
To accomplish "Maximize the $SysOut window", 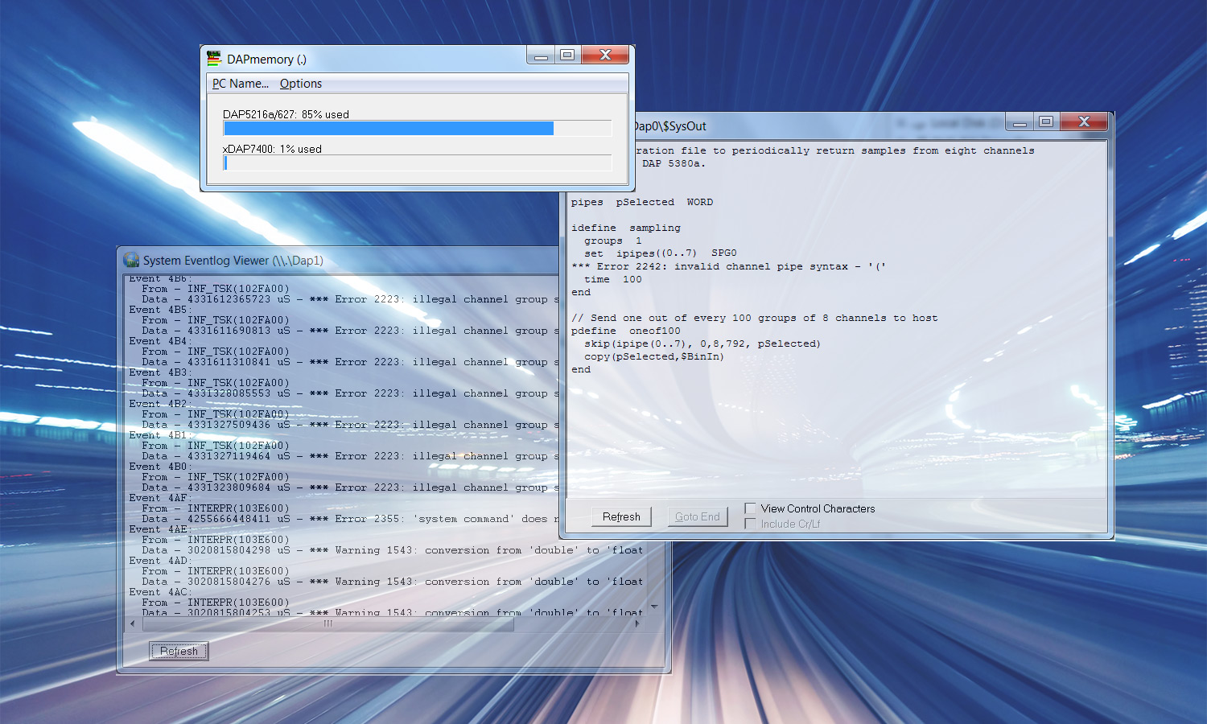I will coord(1045,122).
